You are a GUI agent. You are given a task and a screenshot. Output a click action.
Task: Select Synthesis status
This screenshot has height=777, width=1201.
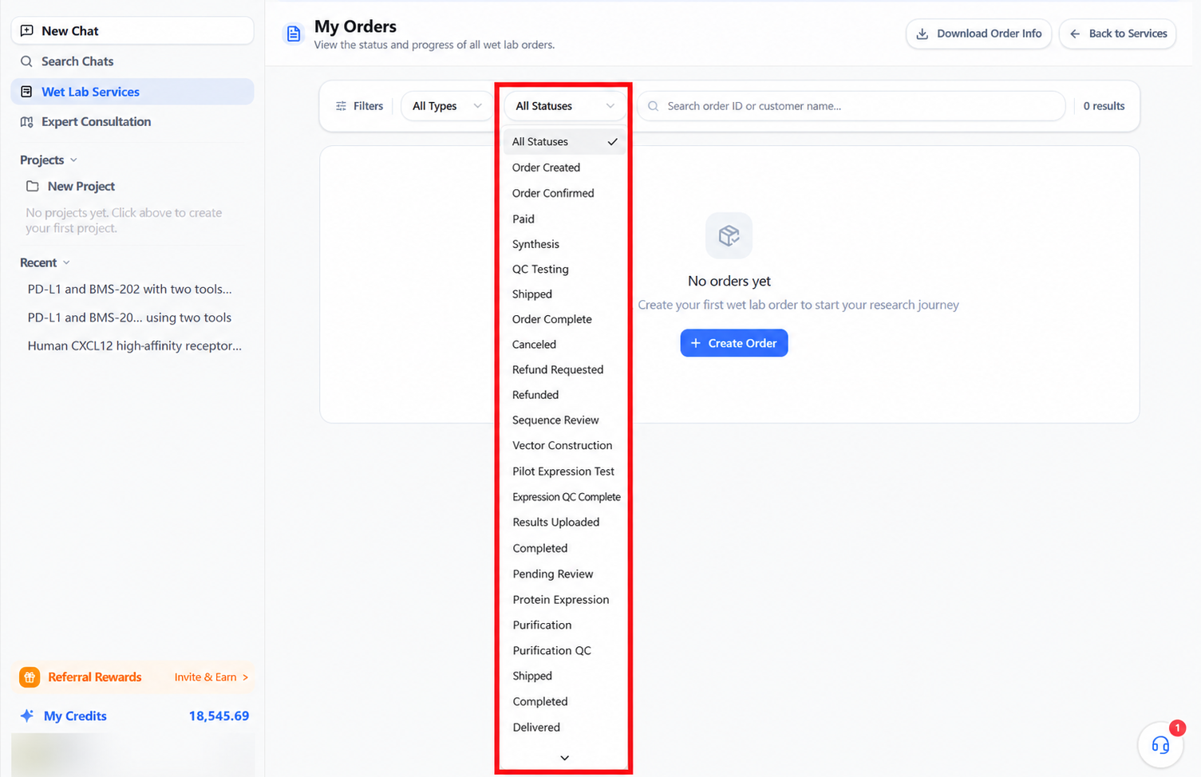(x=564, y=244)
